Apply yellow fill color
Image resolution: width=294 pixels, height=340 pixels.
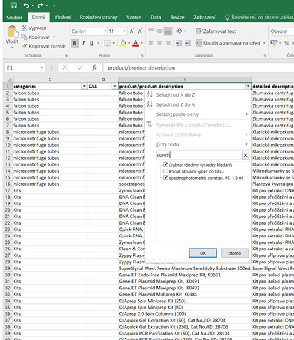tap(123, 43)
